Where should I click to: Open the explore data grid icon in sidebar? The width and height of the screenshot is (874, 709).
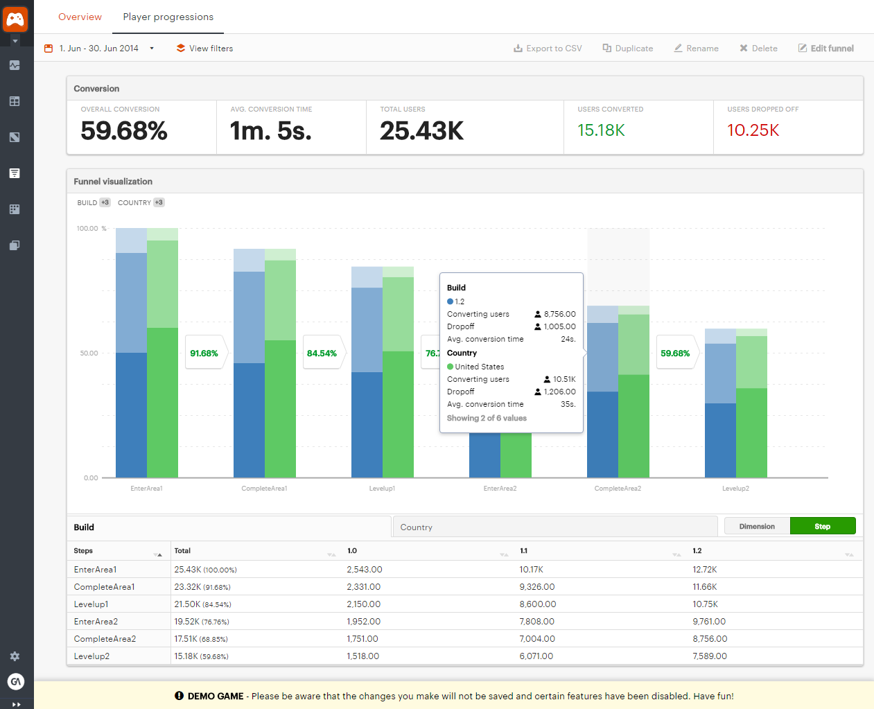15,209
